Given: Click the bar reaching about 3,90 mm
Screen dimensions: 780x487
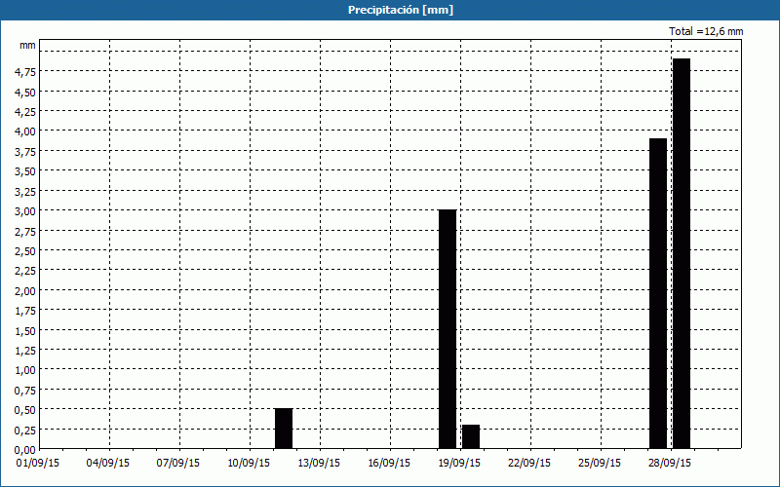Looking at the screenshot, I should pos(658,293).
